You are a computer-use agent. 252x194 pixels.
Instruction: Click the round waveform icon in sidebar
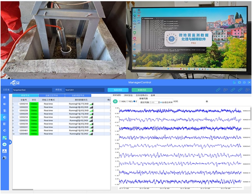tap(4, 144)
